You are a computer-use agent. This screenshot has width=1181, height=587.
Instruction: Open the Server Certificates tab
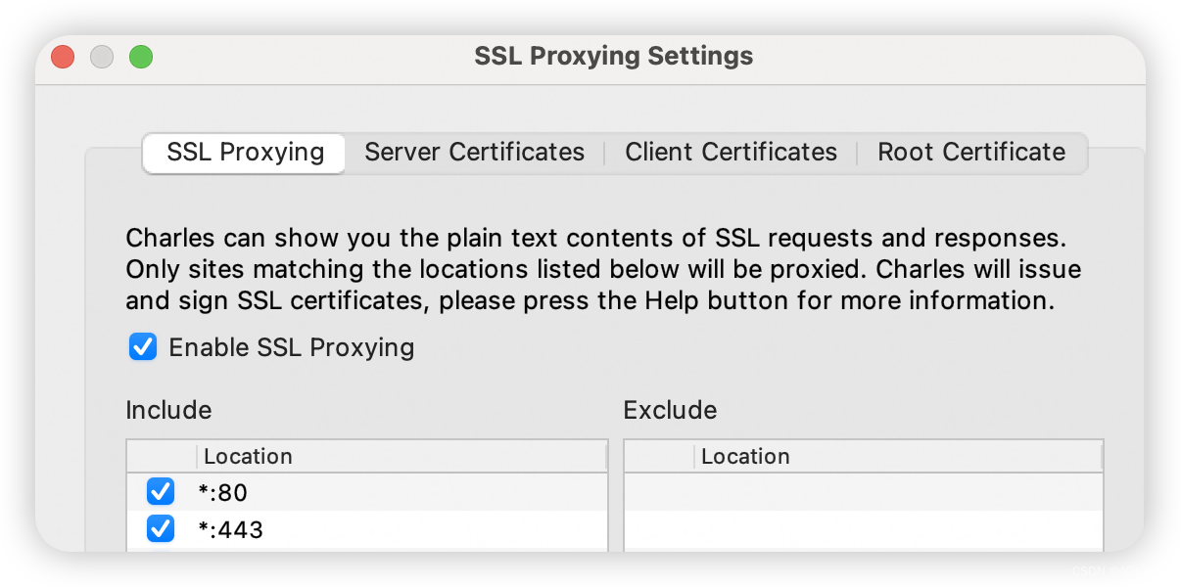(475, 153)
